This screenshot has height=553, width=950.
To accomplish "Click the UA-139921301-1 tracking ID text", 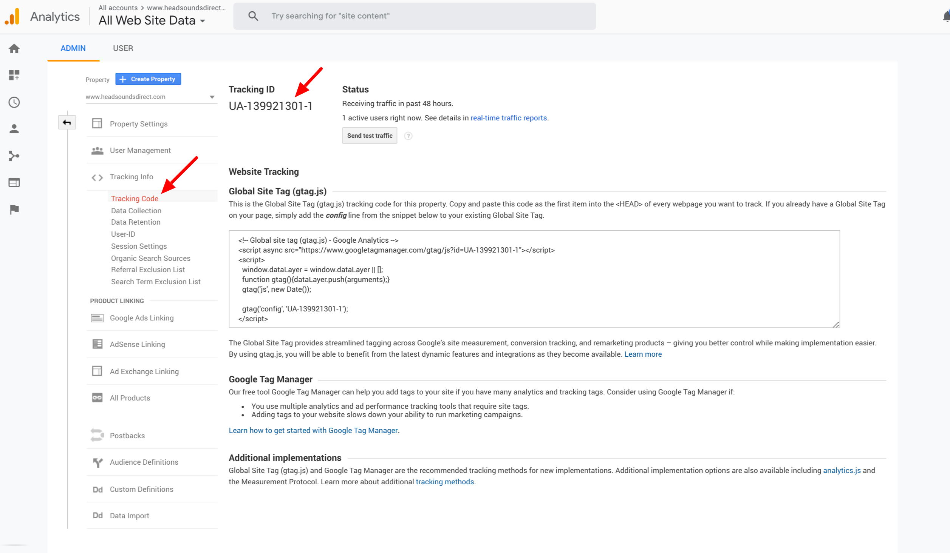I will [271, 106].
